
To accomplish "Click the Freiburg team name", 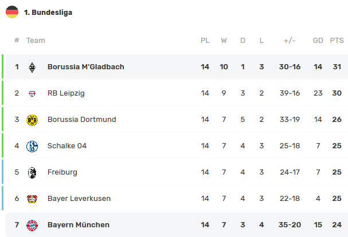I will [62, 172].
